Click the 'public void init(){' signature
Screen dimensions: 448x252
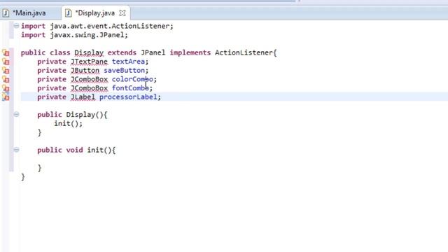tap(76, 150)
